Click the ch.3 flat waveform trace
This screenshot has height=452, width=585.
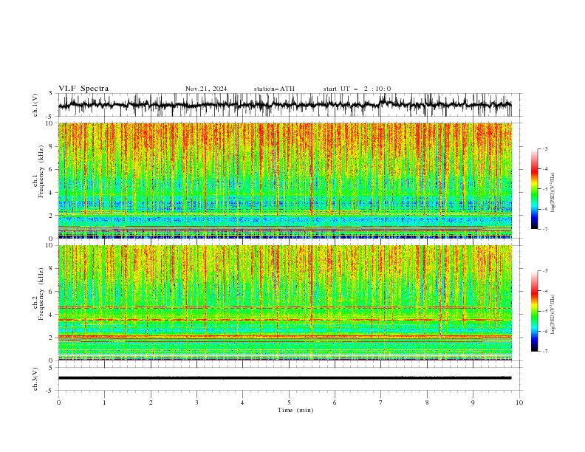(285, 378)
